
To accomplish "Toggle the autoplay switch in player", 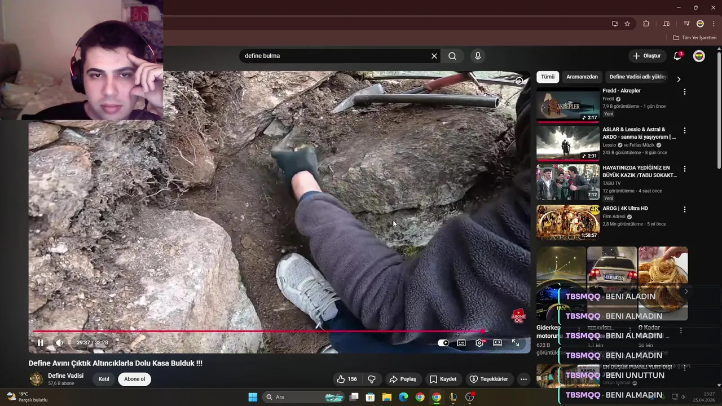I will pyautogui.click(x=443, y=342).
